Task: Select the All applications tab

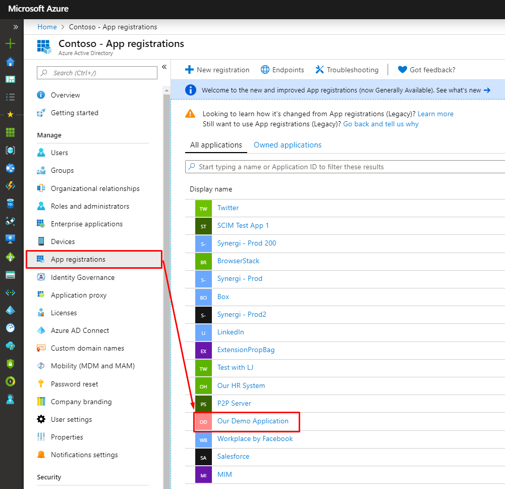Action: tap(216, 145)
